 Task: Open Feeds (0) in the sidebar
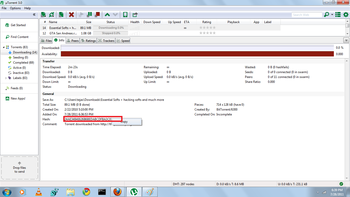[14, 88]
